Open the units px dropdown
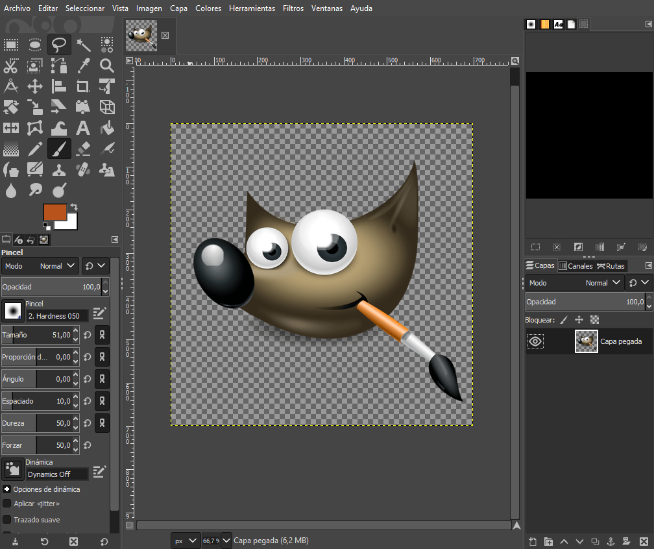 click(186, 541)
